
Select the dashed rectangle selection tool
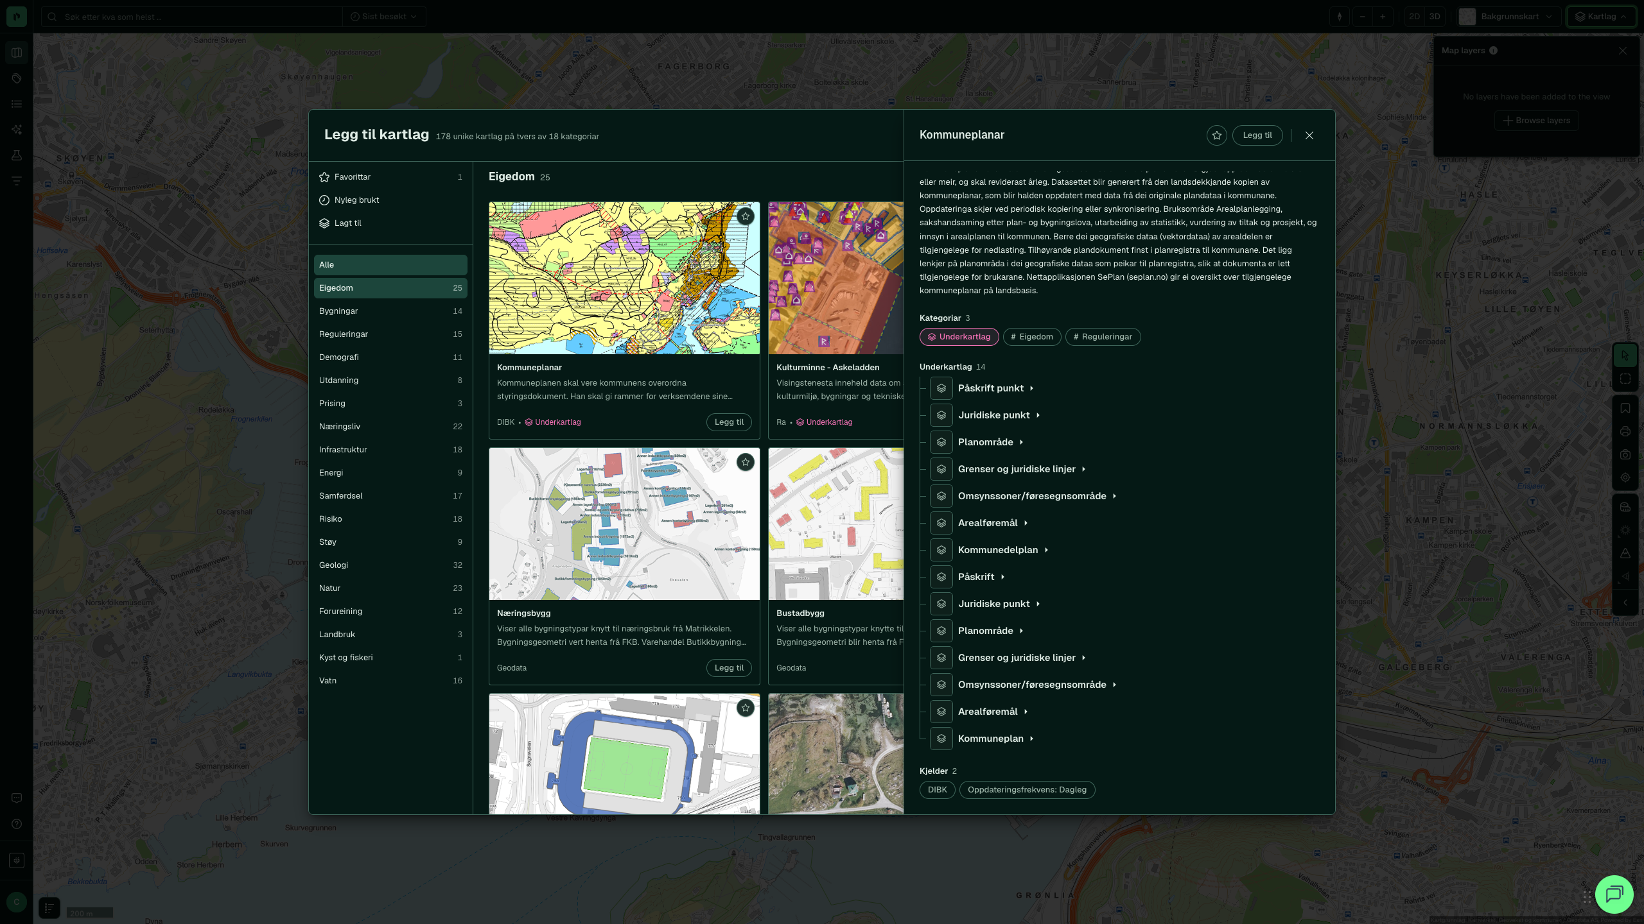click(1625, 379)
